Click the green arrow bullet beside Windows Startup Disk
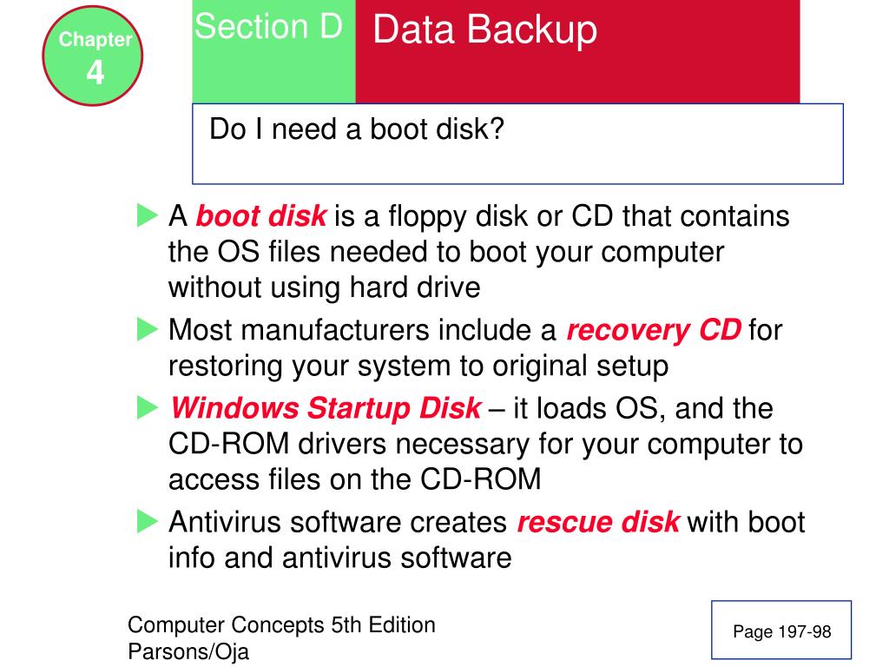Image resolution: width=889 pixels, height=667 pixels. 148,408
